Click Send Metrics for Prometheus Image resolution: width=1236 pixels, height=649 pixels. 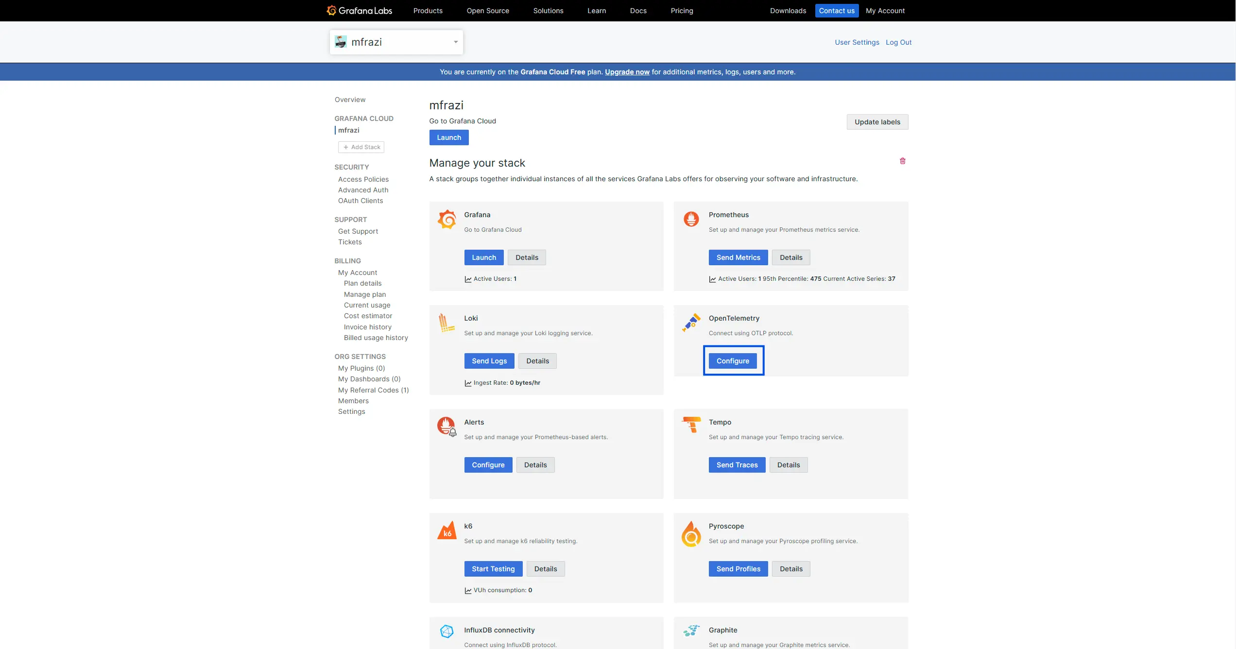pos(738,257)
